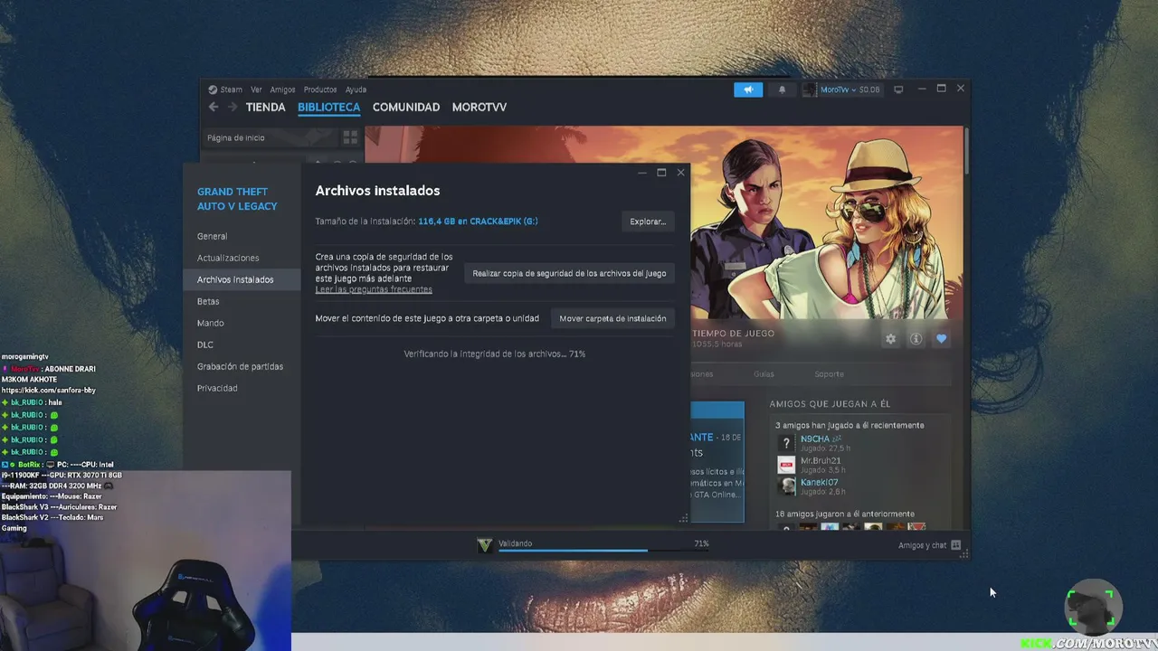Image resolution: width=1158 pixels, height=651 pixels.
Task: Open Leer las preguntas frecuentes link
Action: coord(374,289)
